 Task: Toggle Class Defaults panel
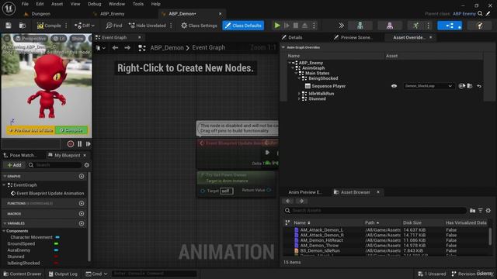[243, 26]
